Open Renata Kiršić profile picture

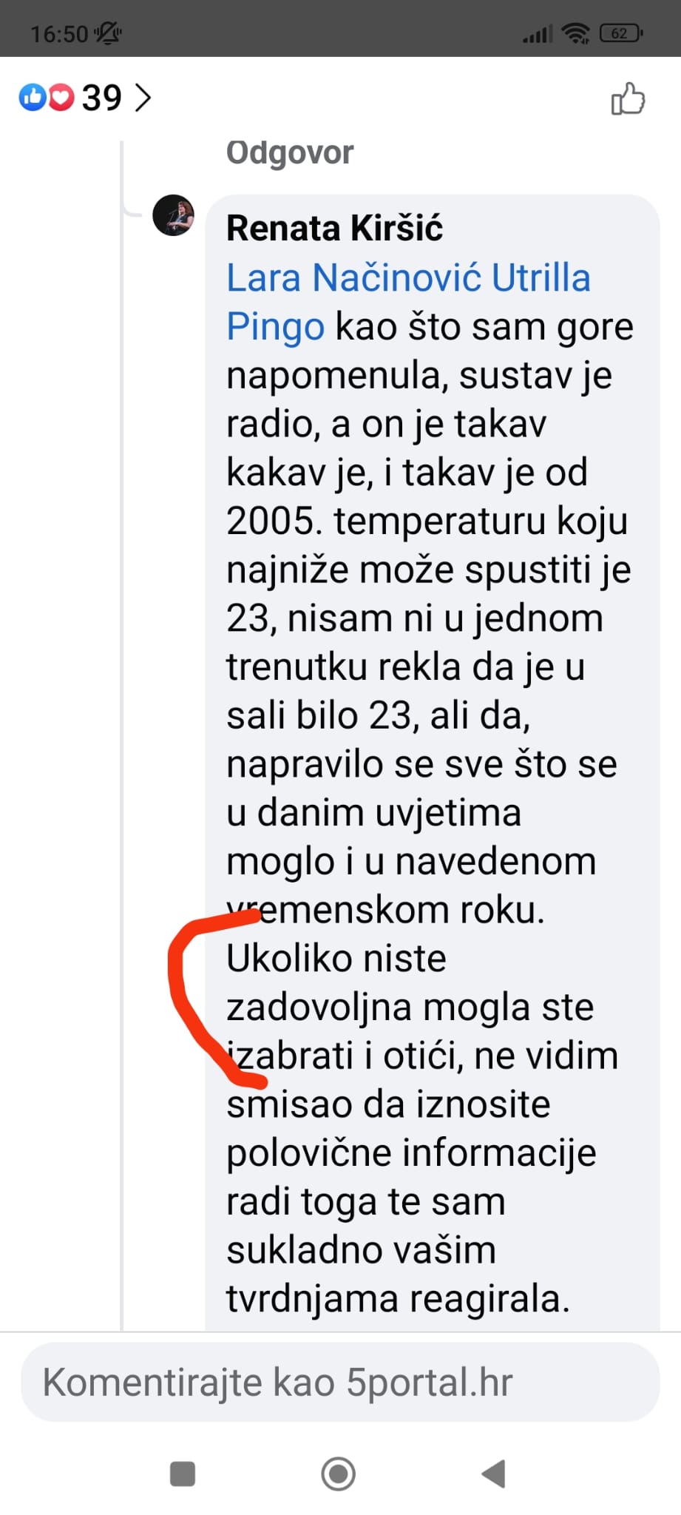coord(173,215)
